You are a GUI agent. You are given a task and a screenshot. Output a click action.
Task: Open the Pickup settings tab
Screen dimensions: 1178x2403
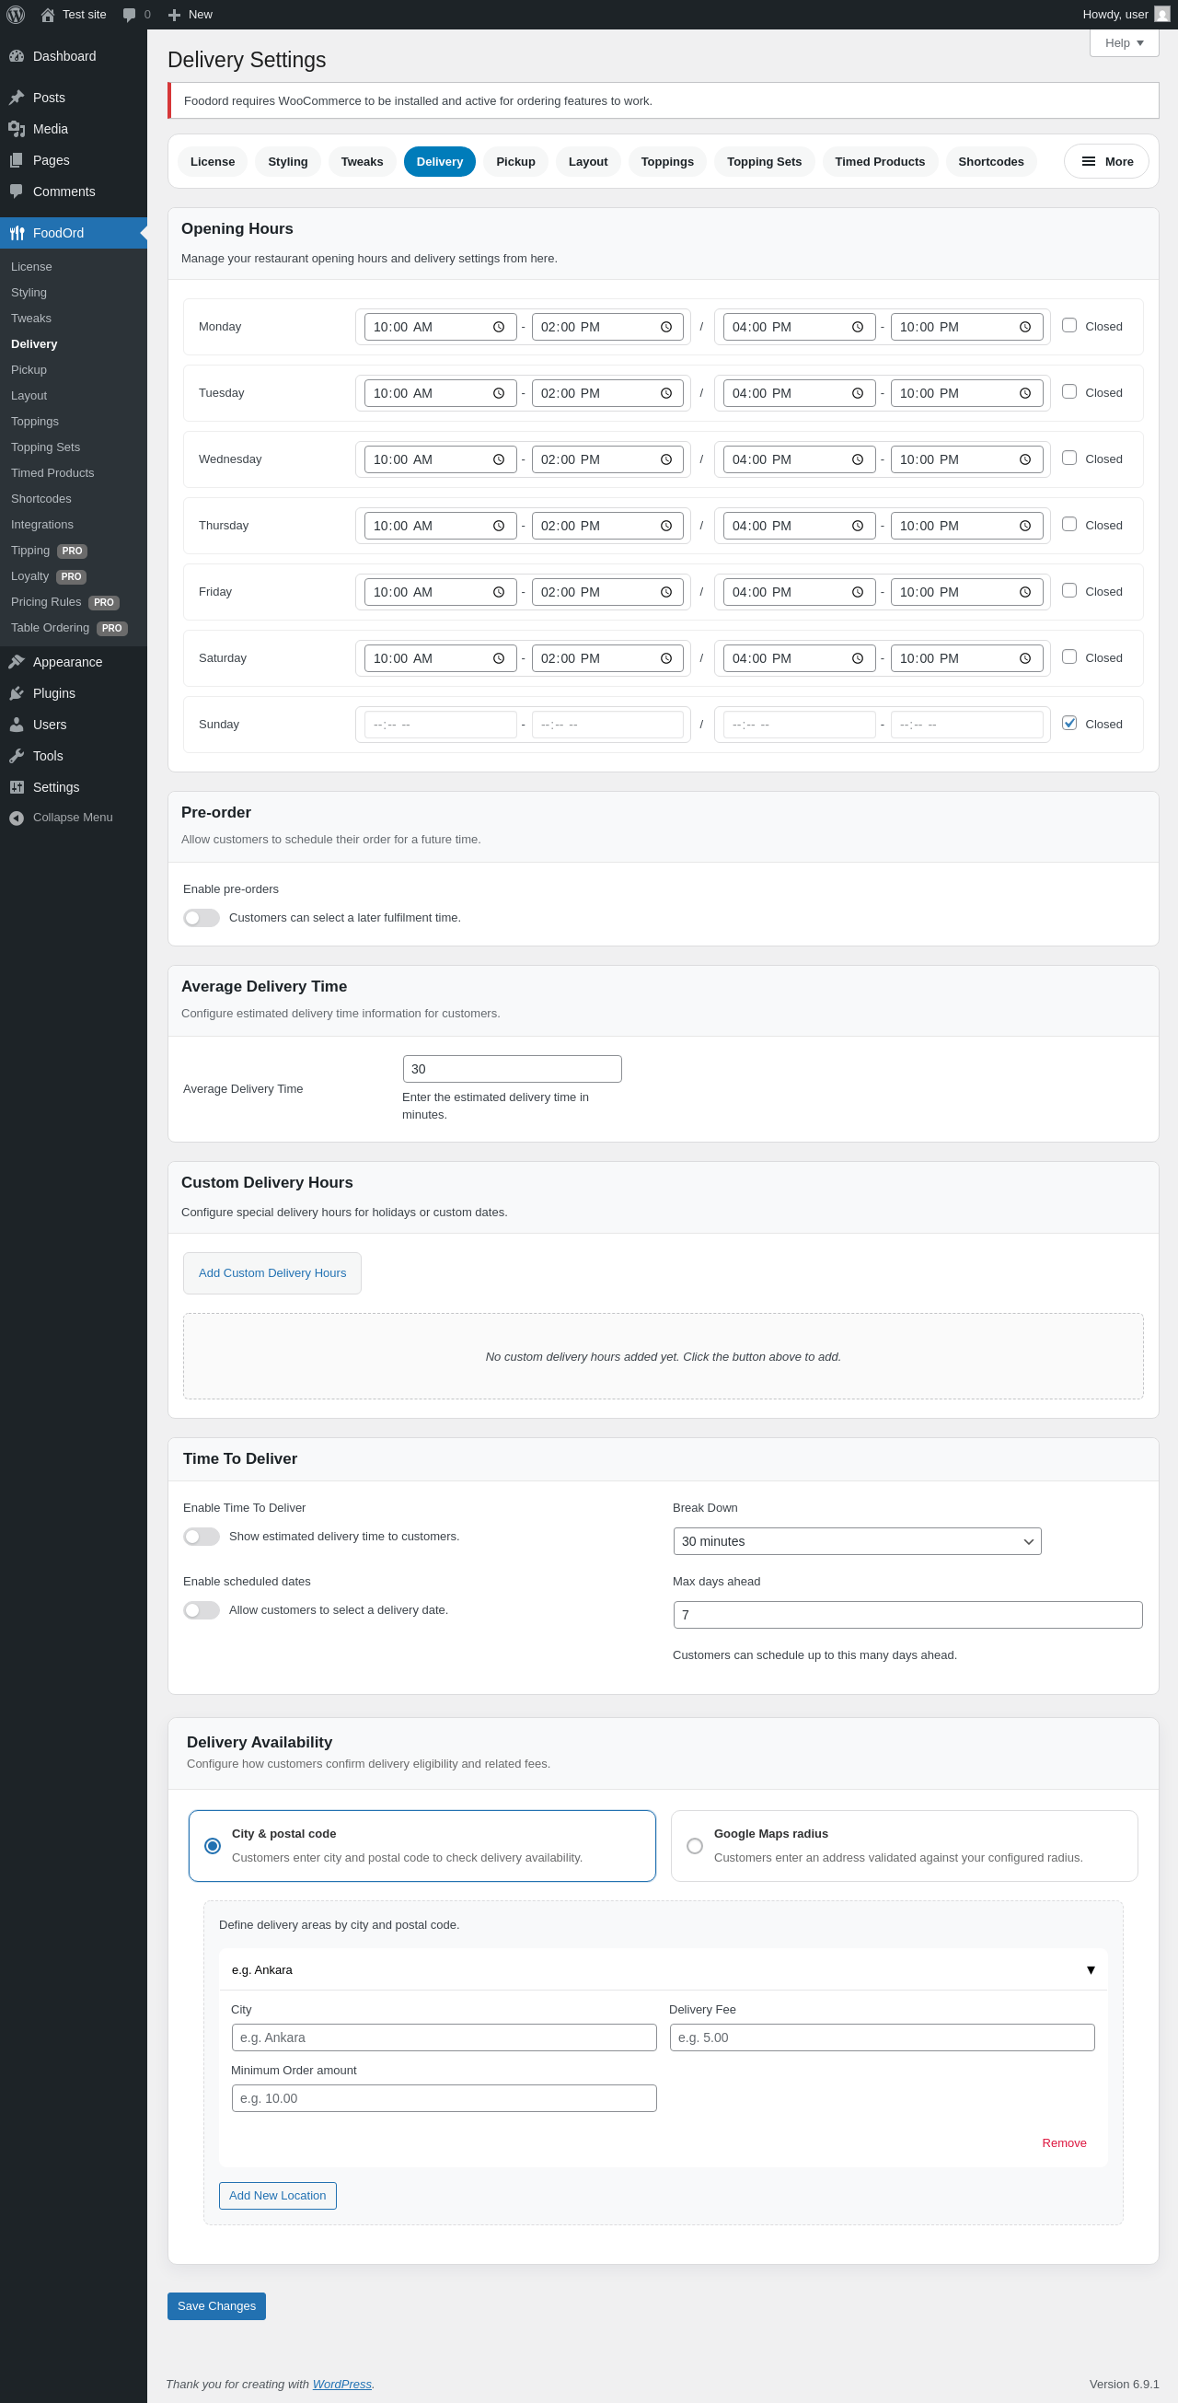(514, 161)
